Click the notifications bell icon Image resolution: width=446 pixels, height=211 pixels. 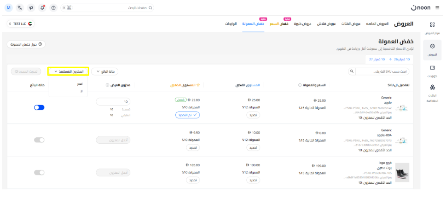(x=43, y=8)
